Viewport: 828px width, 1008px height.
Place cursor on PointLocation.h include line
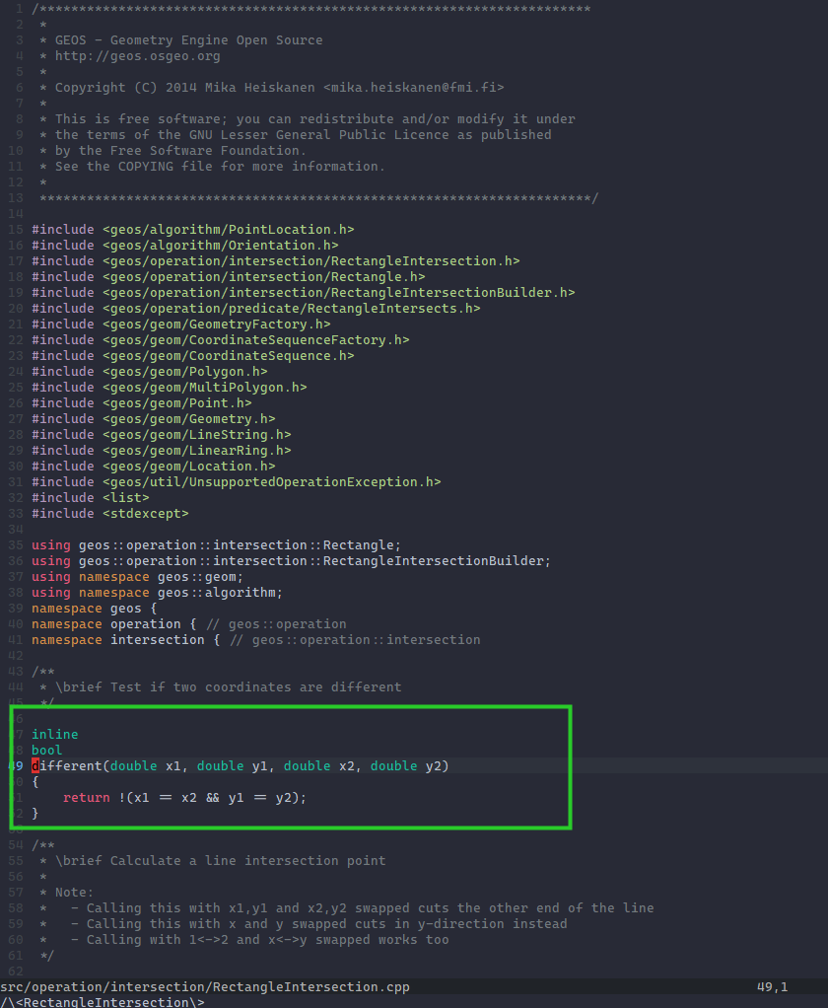[x=193, y=230]
